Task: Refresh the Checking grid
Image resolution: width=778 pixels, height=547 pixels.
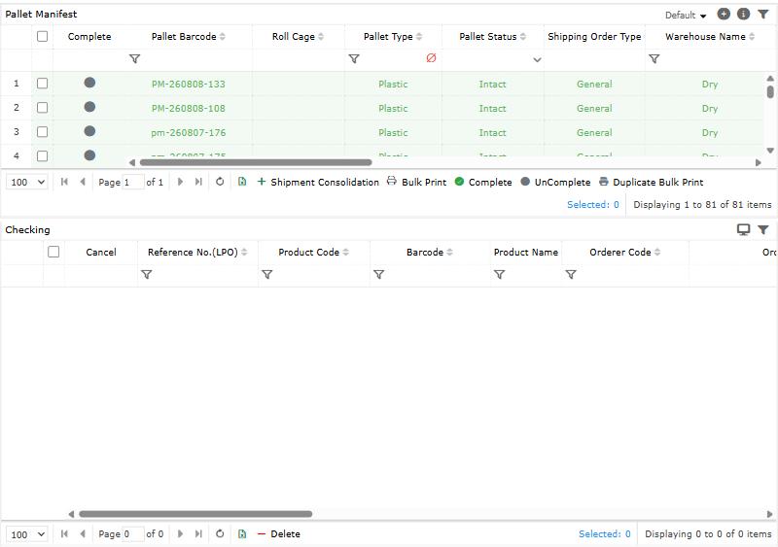Action: 220,534
